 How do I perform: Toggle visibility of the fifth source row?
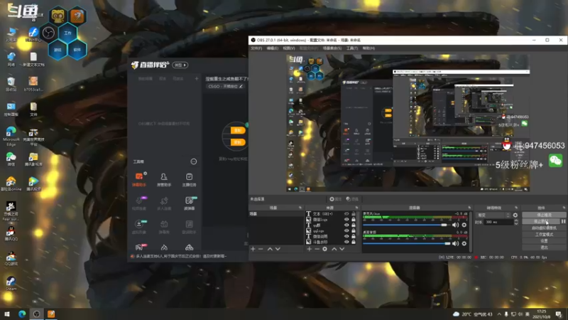coord(346,236)
